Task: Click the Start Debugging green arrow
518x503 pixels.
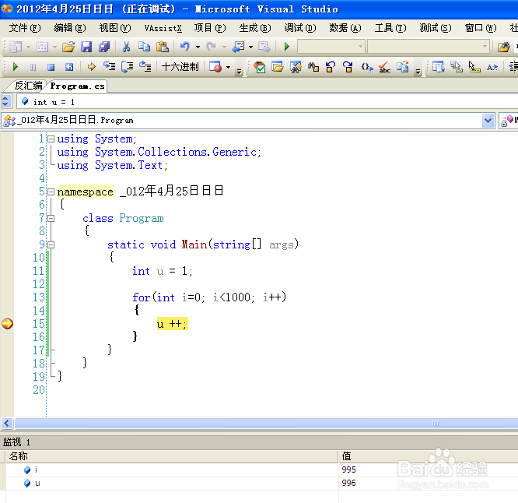Action: point(287,47)
